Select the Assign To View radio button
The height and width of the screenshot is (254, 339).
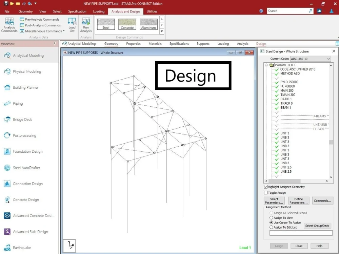(271, 217)
